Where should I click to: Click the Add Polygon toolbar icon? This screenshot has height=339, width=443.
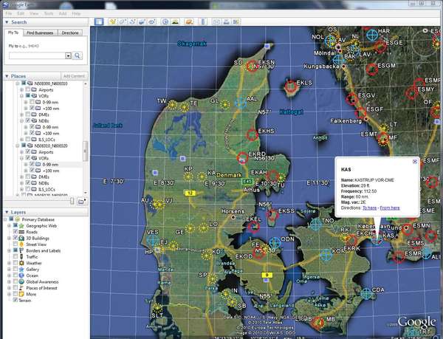[x=123, y=21]
